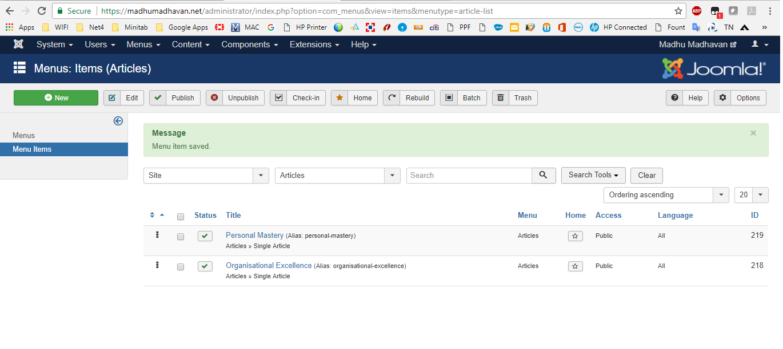Open the HP Printer bookmark
Viewport: 783px width, 349px height.
[x=306, y=27]
